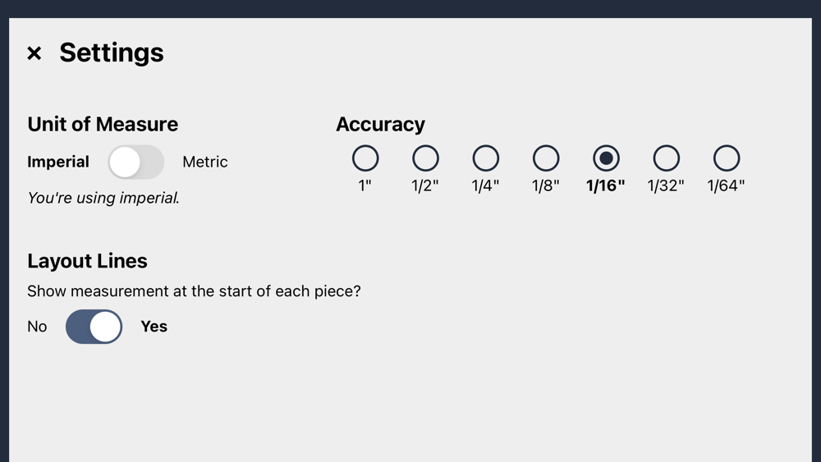This screenshot has height=462, width=821.
Task: Toggle the Imperial/Metric unit switch
Action: pos(136,162)
